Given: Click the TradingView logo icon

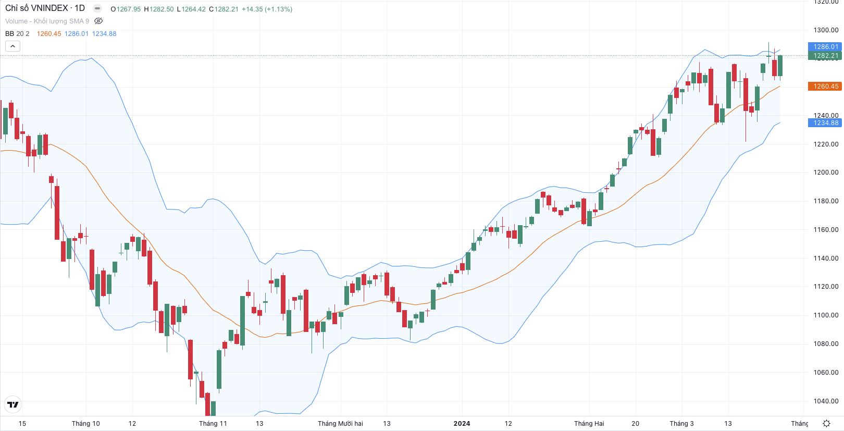Looking at the screenshot, I should pos(13,404).
